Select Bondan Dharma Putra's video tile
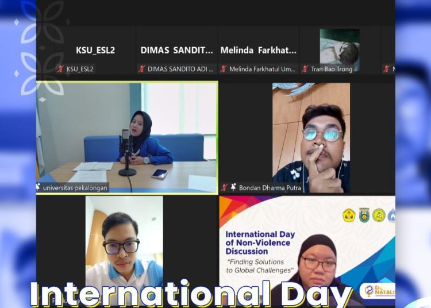The image size is (431, 308). tap(311, 138)
